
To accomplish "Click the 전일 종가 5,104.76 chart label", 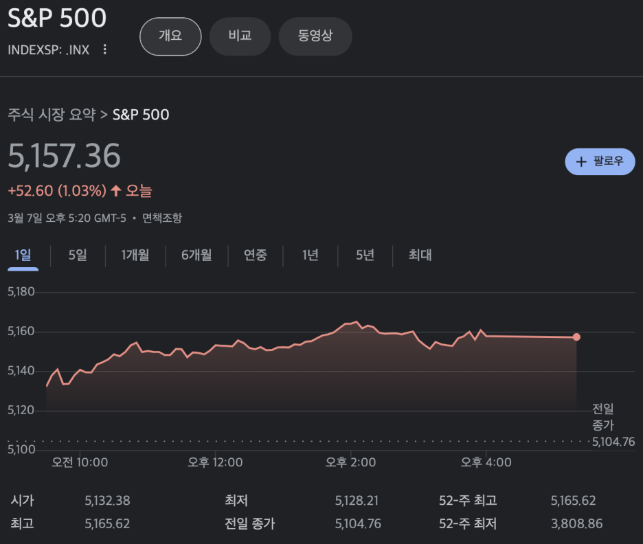I will 613,425.
